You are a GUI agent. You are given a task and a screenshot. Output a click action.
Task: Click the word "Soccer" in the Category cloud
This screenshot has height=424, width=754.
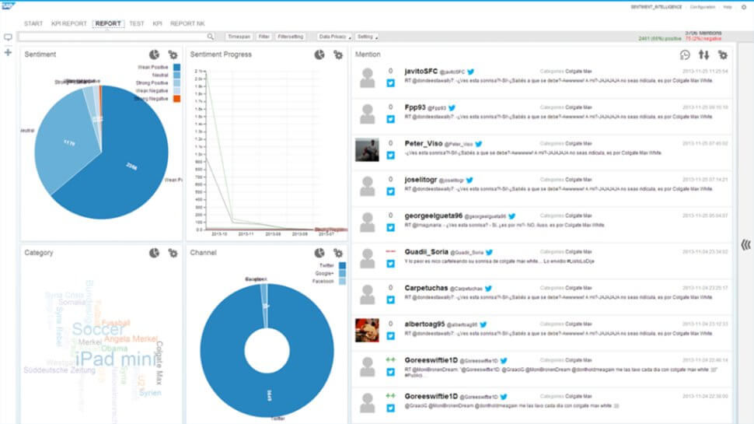coord(98,330)
